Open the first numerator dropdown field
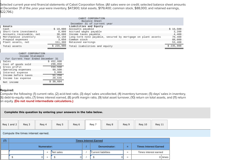Image resolution: width=229 pixels, height=160 pixels. click(x=26, y=152)
